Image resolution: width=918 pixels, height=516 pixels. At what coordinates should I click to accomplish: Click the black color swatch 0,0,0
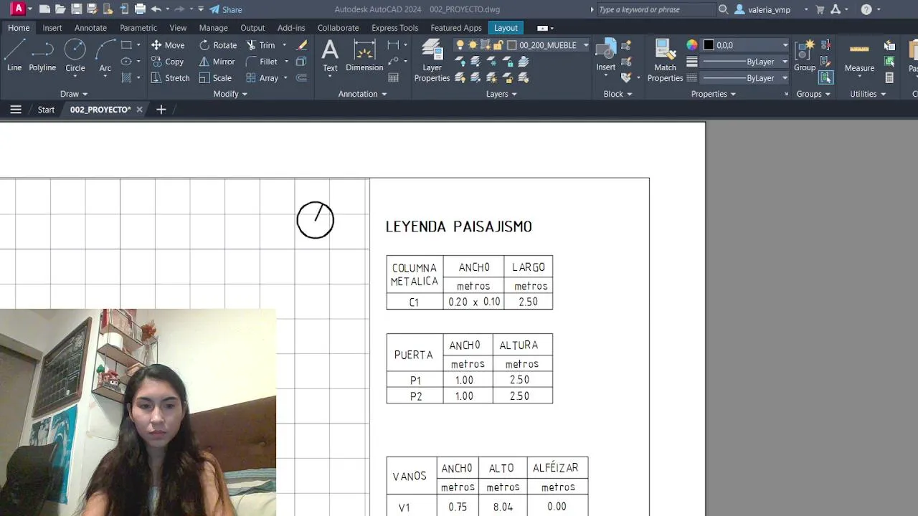tap(709, 44)
